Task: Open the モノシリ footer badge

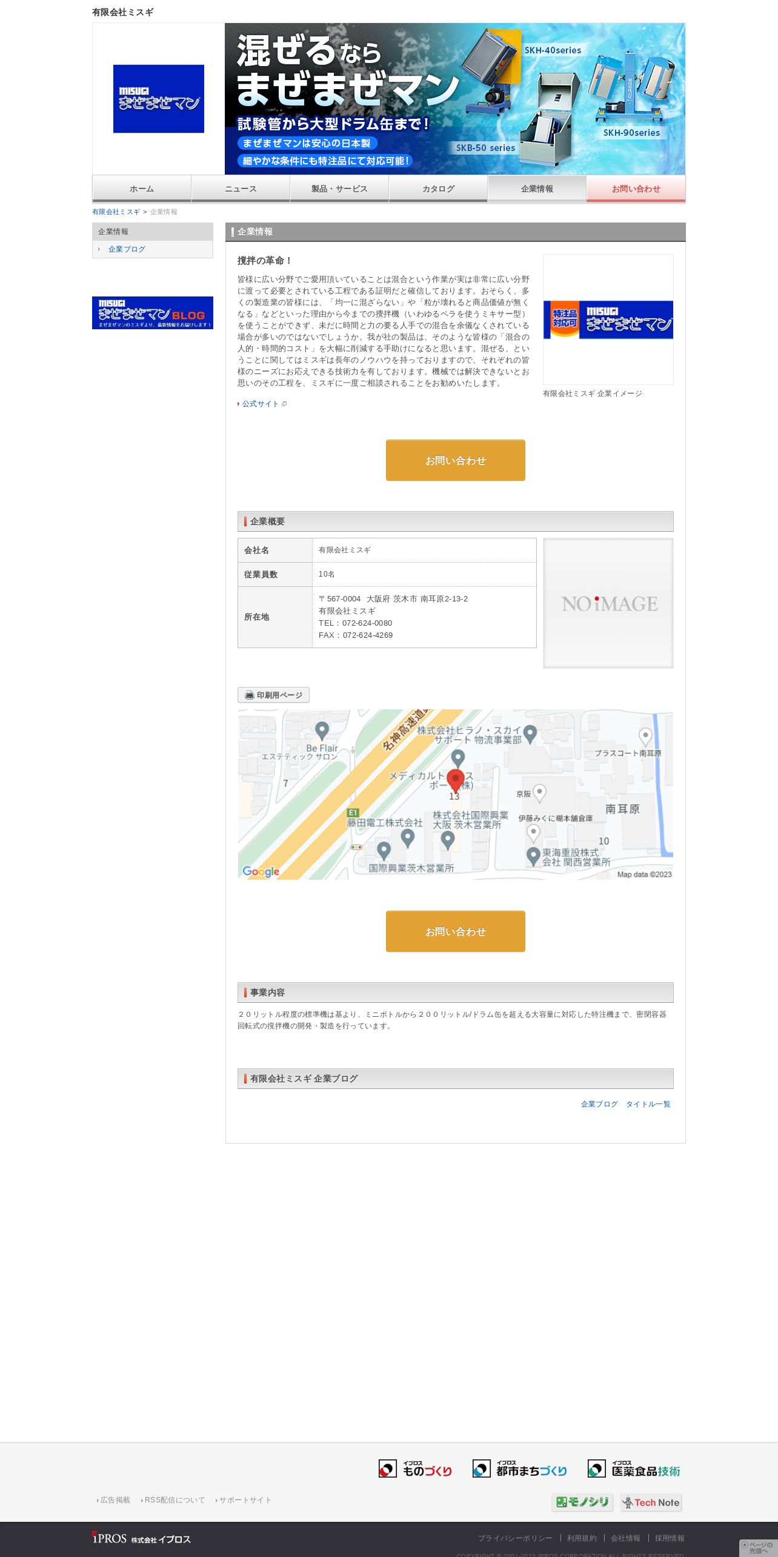Action: [x=582, y=1502]
